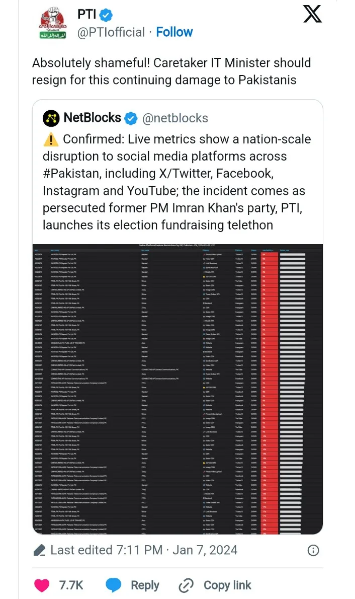The width and height of the screenshot is (355, 599).
Task: Follow the PTI account
Action: tap(174, 32)
